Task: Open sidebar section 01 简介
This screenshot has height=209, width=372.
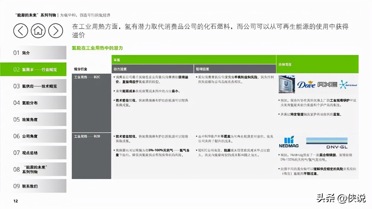Action: [33, 53]
